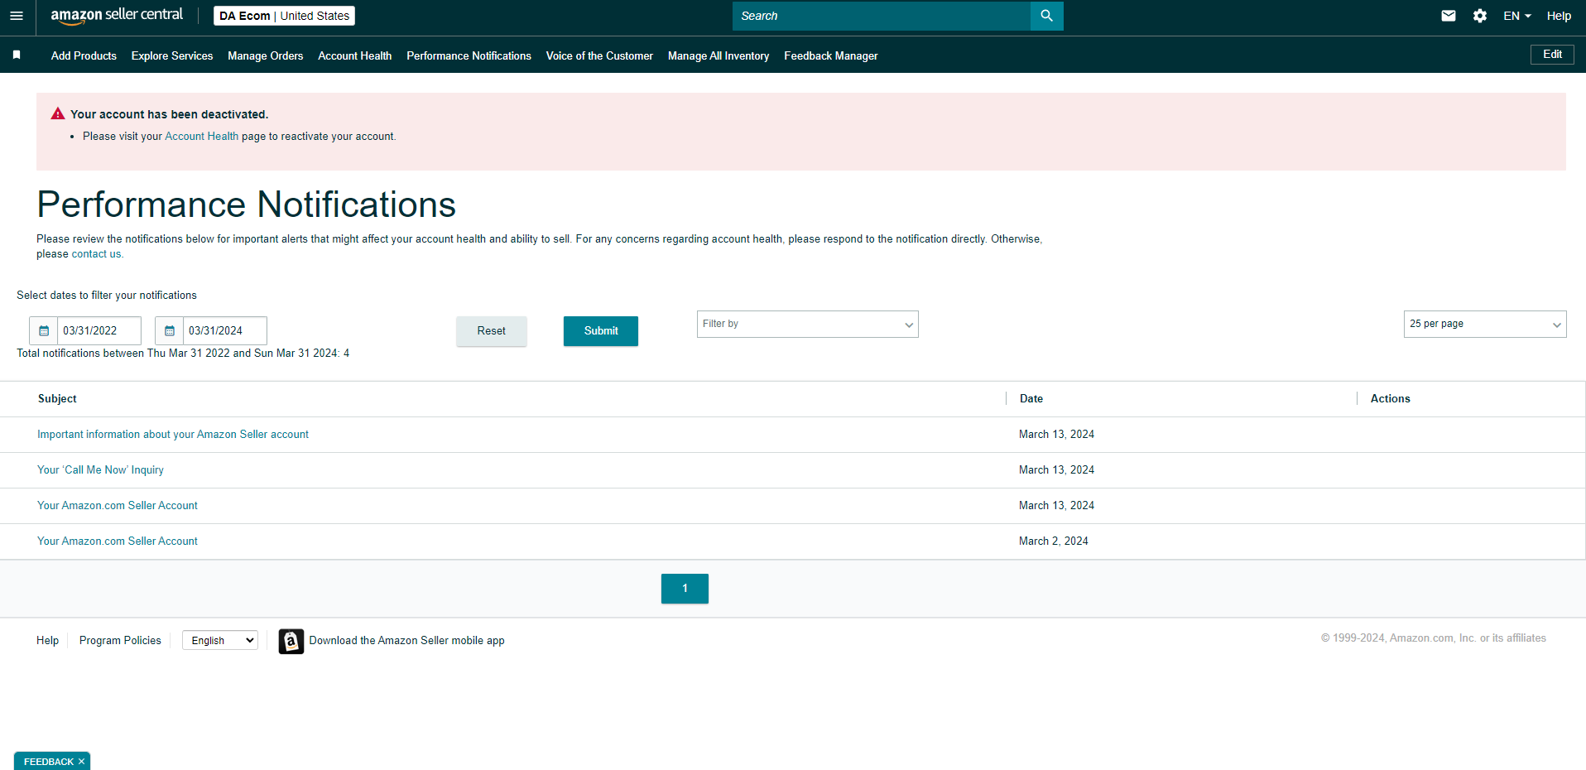Go to Manage All Inventory
The width and height of the screenshot is (1586, 770).
719,55
